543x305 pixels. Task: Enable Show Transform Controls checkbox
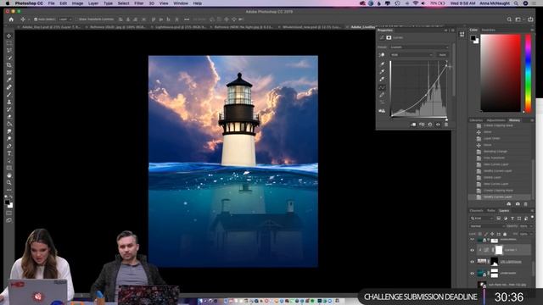point(76,19)
